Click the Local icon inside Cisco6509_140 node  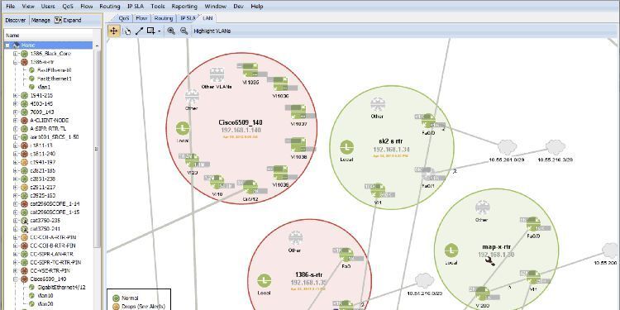point(183,128)
